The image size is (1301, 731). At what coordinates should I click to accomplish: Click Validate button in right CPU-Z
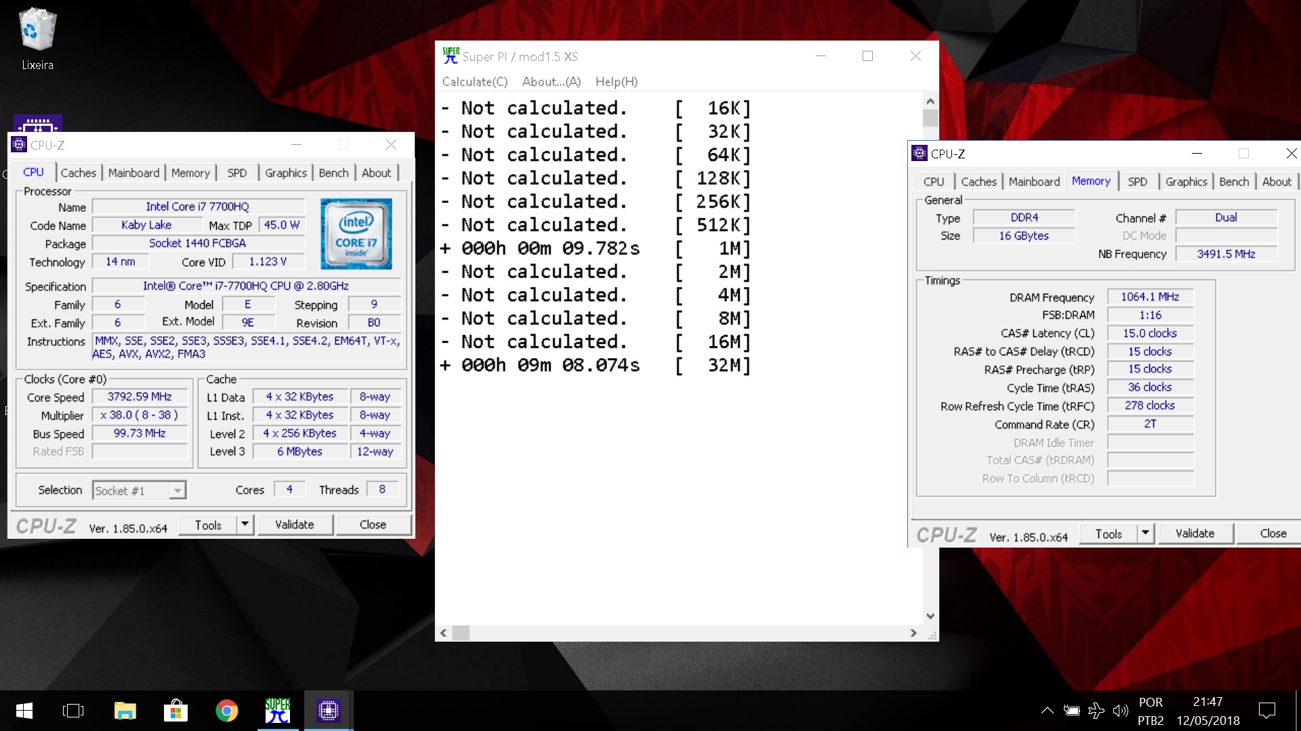point(1195,533)
